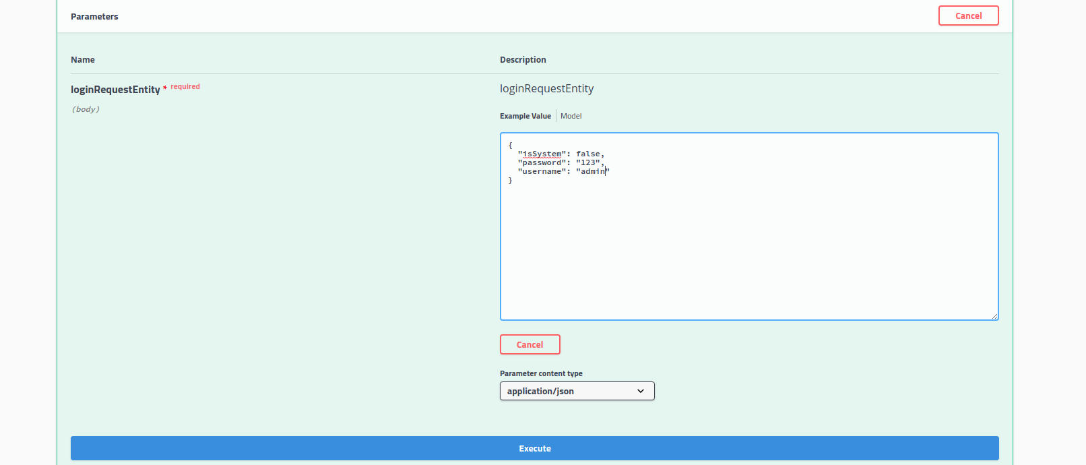Click the loginRequestEntity description text
The image size is (1086, 465).
coord(546,89)
